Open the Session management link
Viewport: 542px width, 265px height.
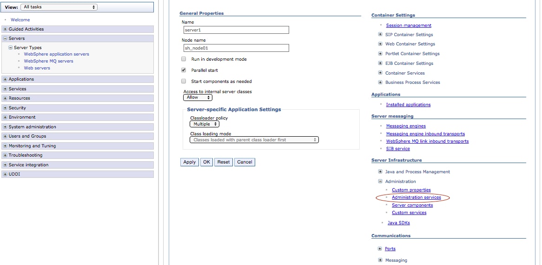point(409,25)
